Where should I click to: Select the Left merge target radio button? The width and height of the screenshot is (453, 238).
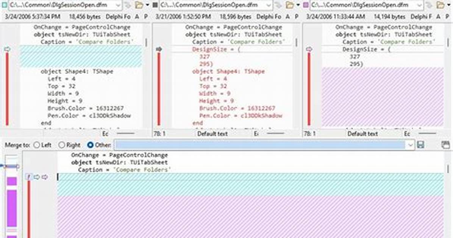[37, 145]
